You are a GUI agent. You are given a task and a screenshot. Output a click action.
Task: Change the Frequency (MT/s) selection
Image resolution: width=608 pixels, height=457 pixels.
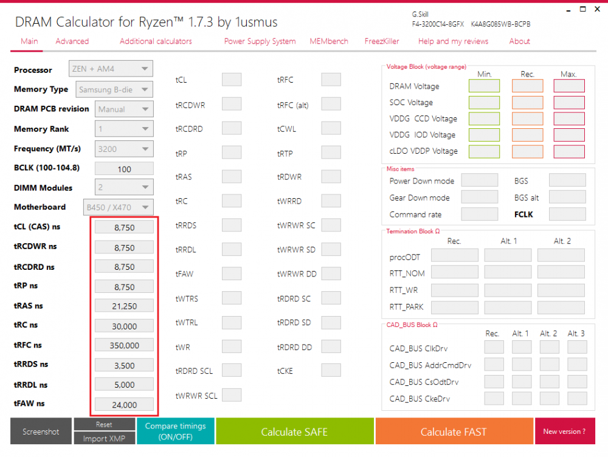click(124, 148)
